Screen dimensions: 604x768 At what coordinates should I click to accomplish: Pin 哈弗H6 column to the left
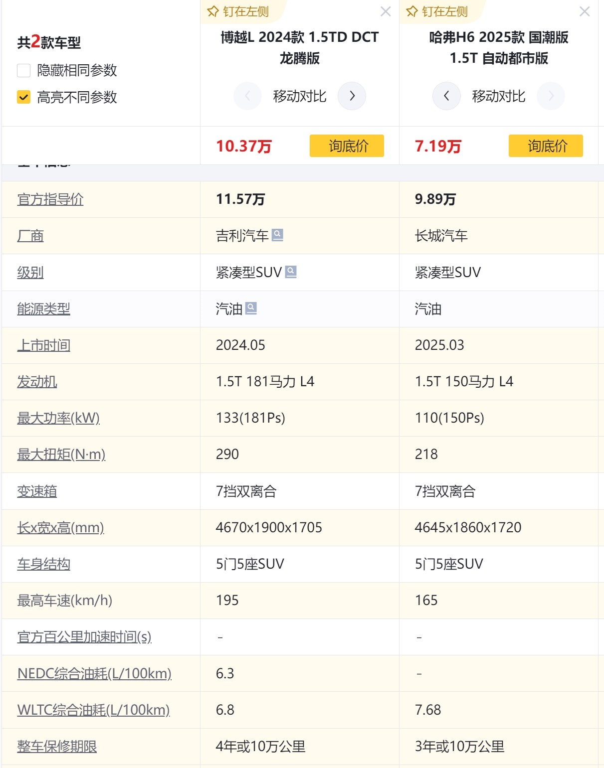pyautogui.click(x=437, y=11)
